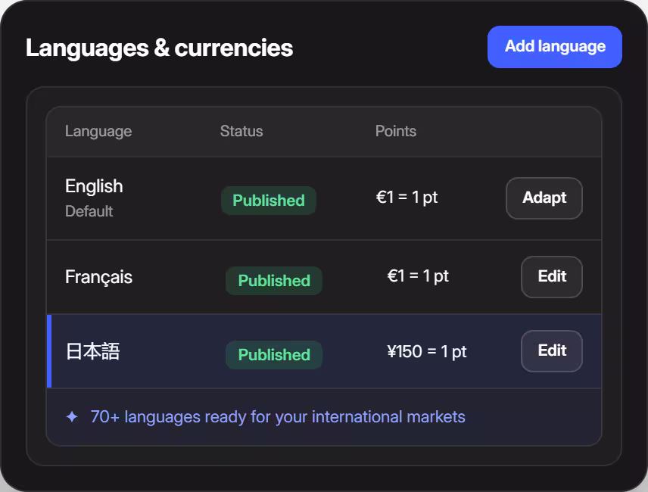The height and width of the screenshot is (492, 648).
Task: Click the Published badge in English row
Action: coord(269,201)
